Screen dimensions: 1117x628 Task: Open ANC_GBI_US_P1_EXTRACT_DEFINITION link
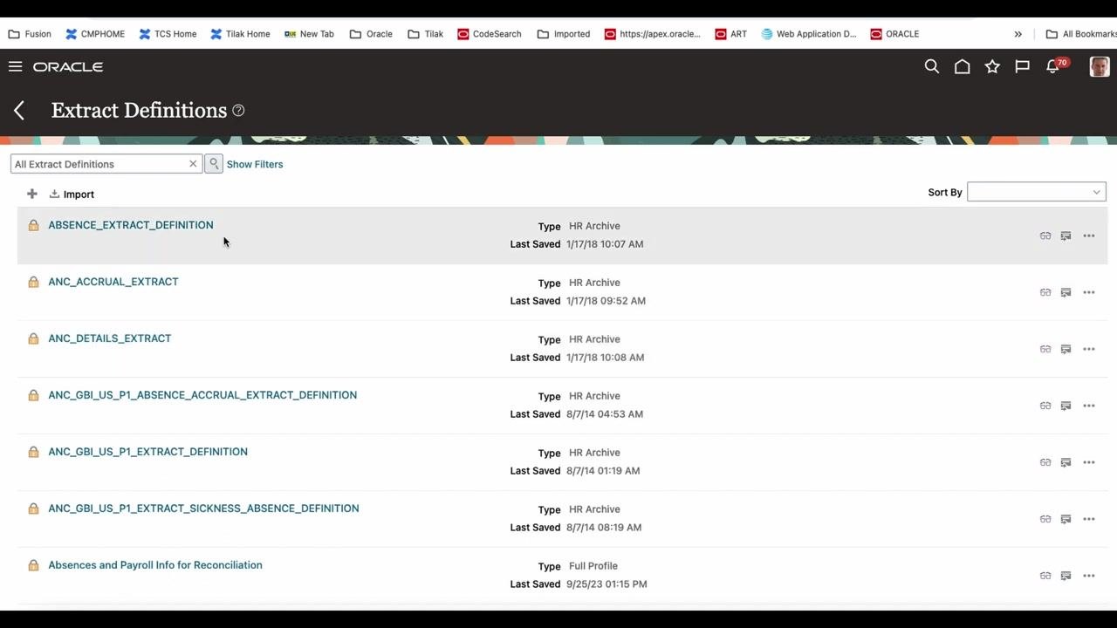(x=148, y=452)
